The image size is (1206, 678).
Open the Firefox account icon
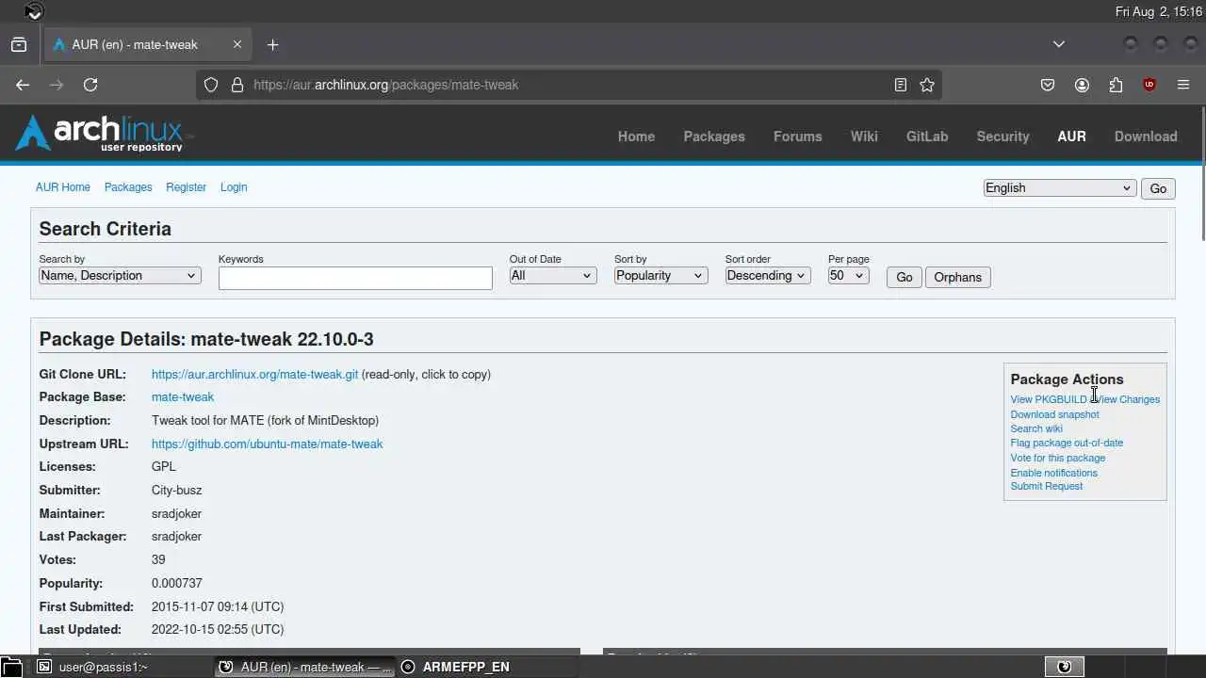[1082, 85]
